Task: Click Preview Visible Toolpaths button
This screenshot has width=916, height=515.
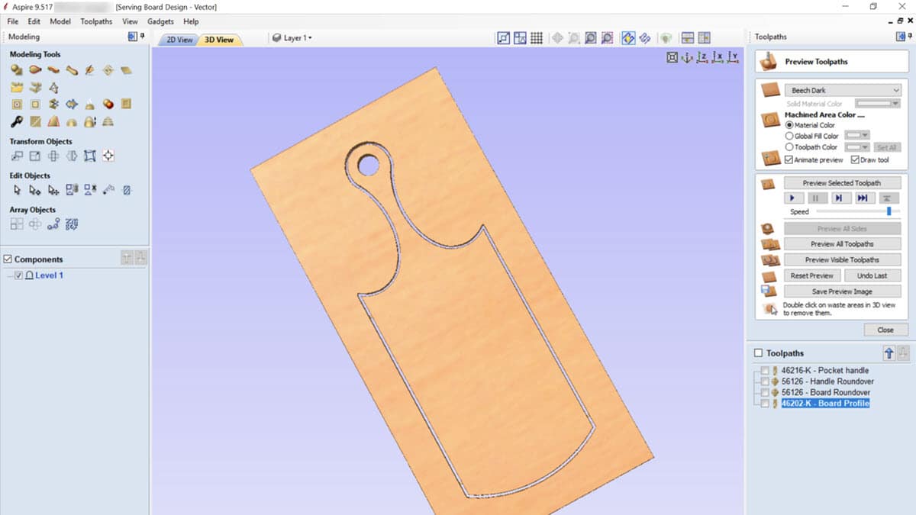Action: click(842, 259)
